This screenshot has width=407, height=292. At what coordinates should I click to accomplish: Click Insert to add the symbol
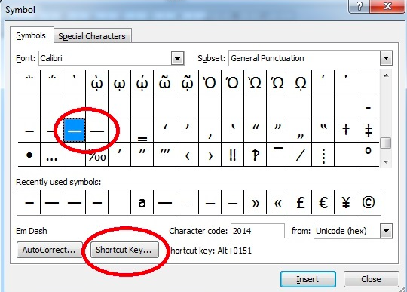[x=308, y=279]
